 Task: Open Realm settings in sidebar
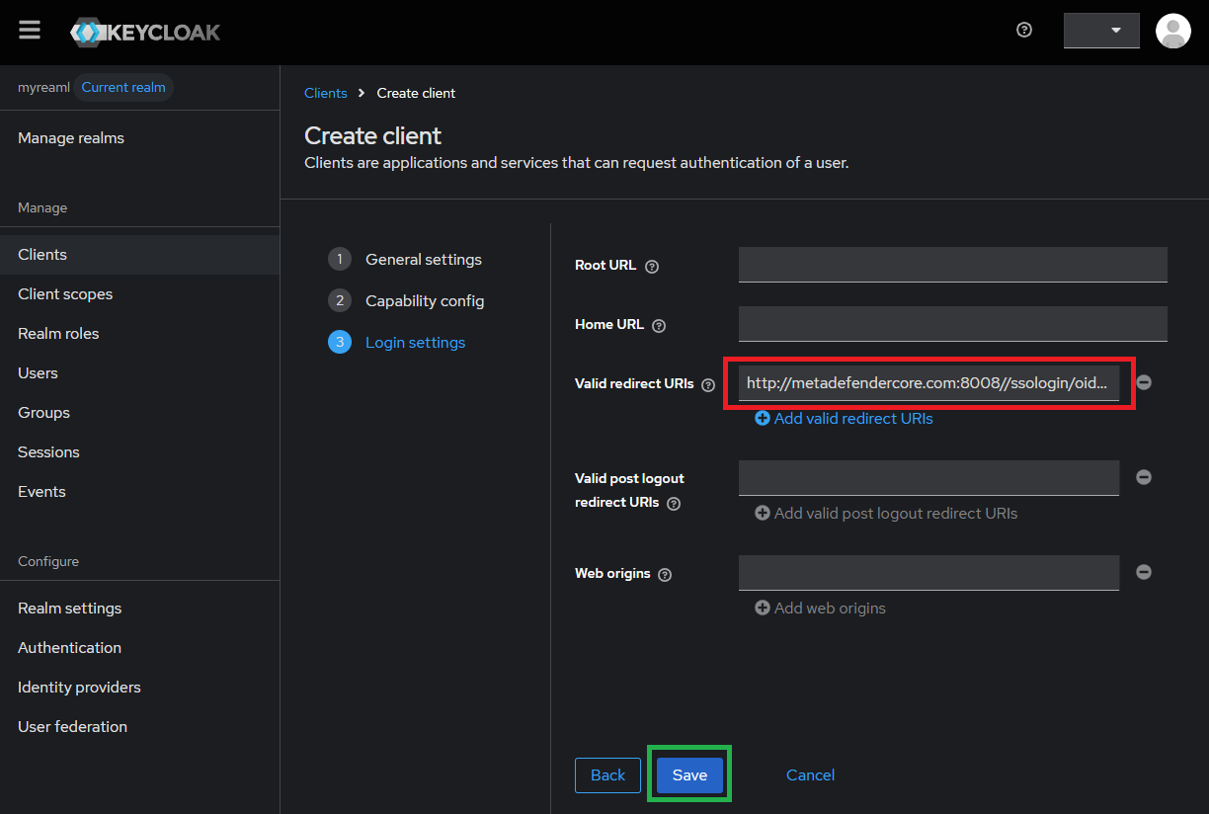pyautogui.click(x=70, y=609)
